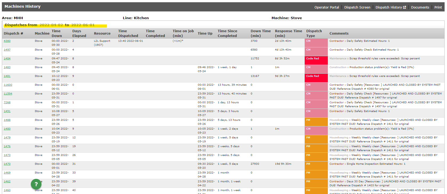Viewport: 447px width, 194px height.
Task: Click the Days 30 Day comment for dispatch 1462
Action: 385,183
